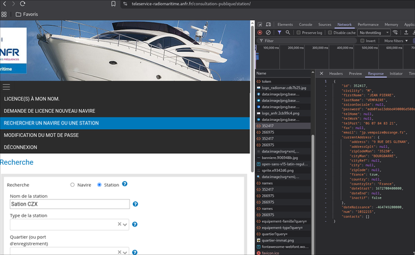Expand the Quartier port dropdown
The height and width of the screenshot is (255, 415).
125,252
